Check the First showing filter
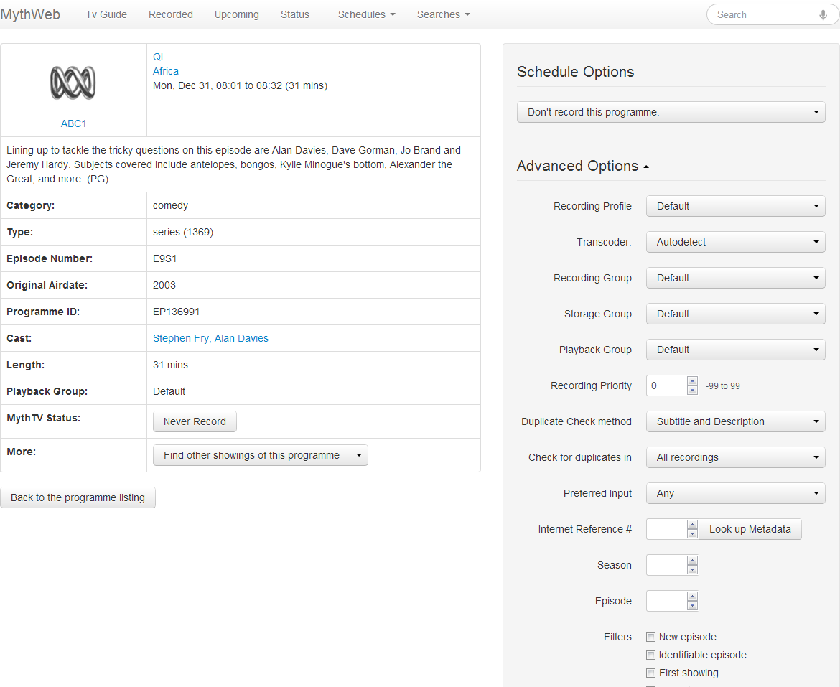 pos(651,673)
